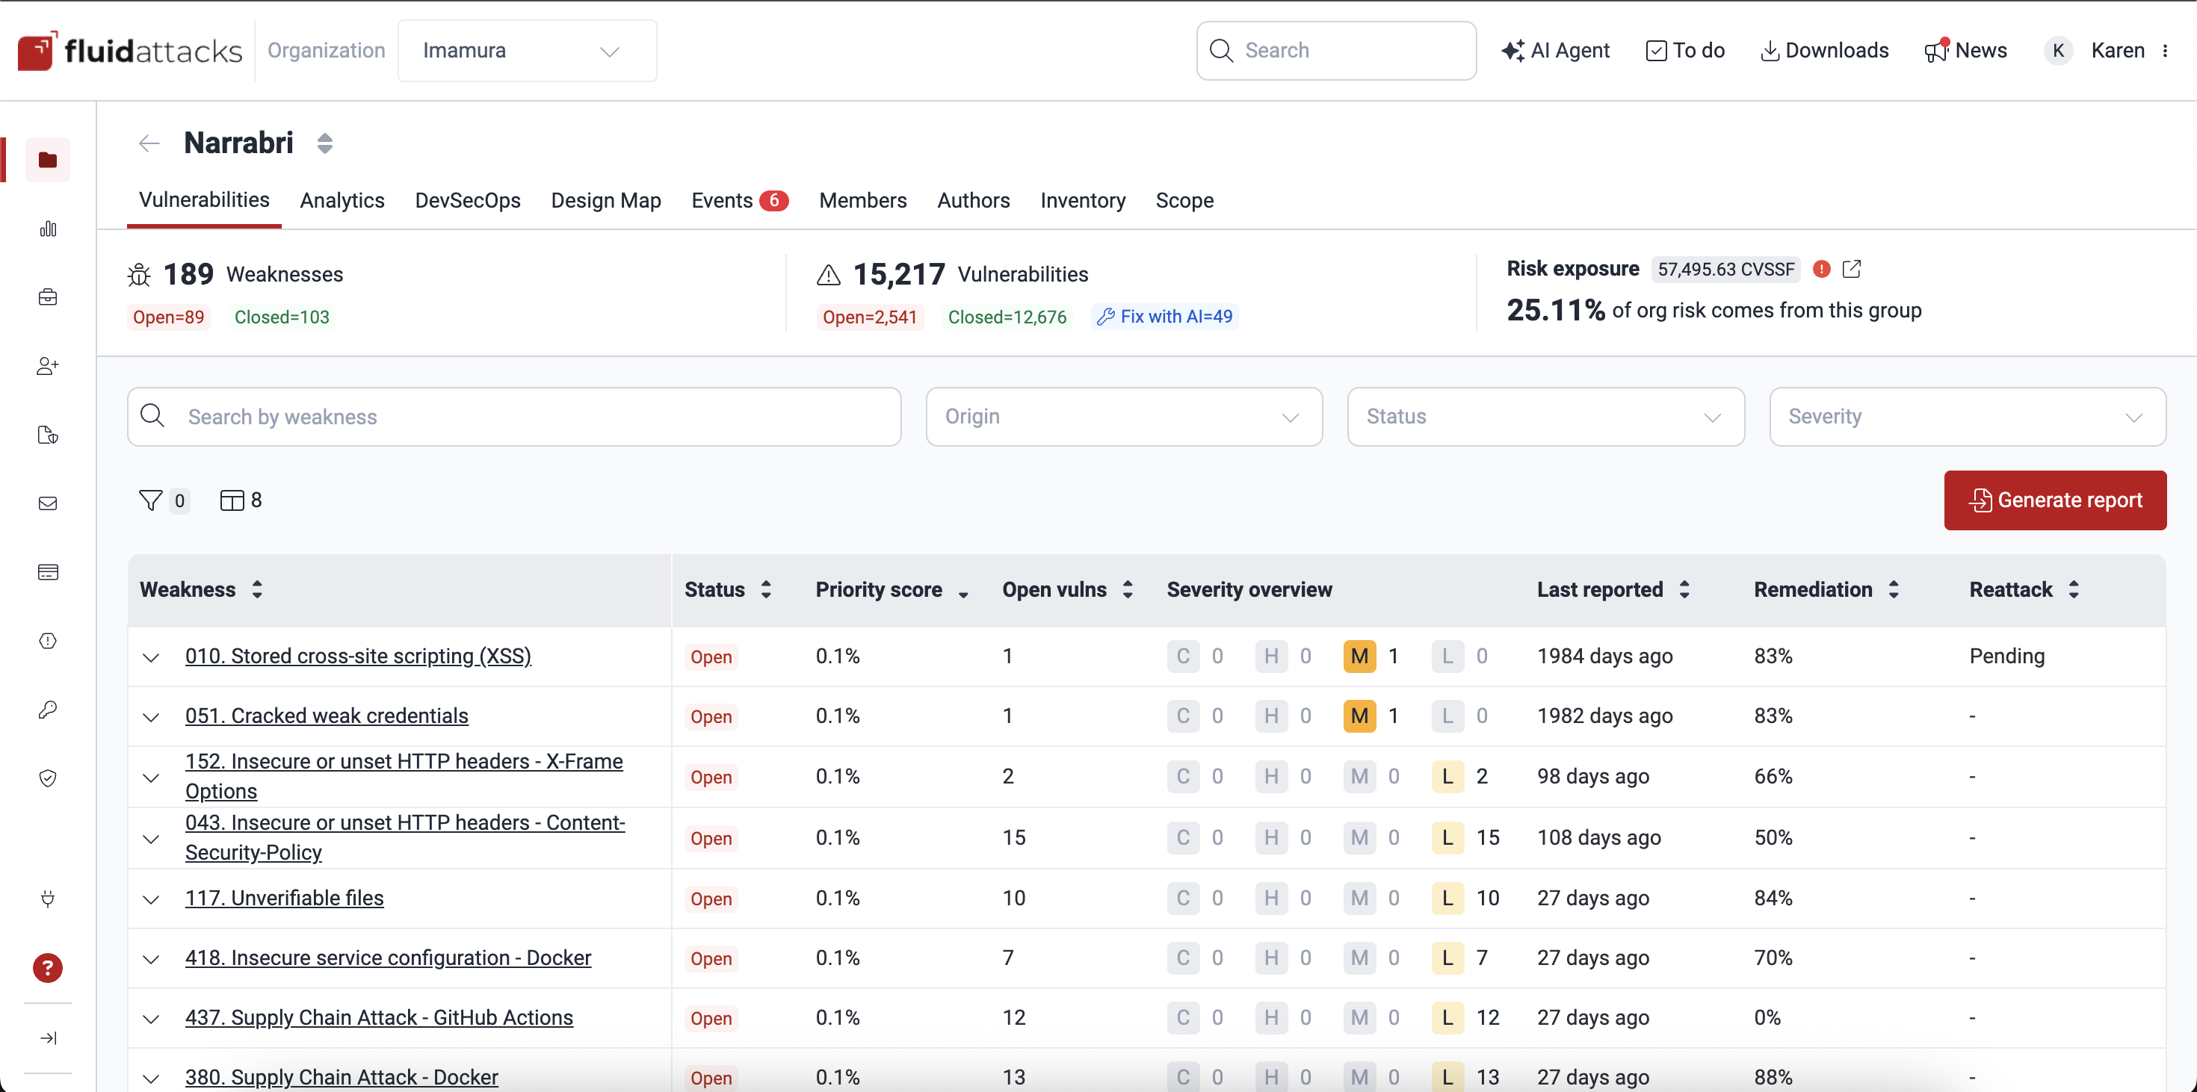The height and width of the screenshot is (1092, 2197).
Task: Click the shield check sidebar icon
Action: 48,778
